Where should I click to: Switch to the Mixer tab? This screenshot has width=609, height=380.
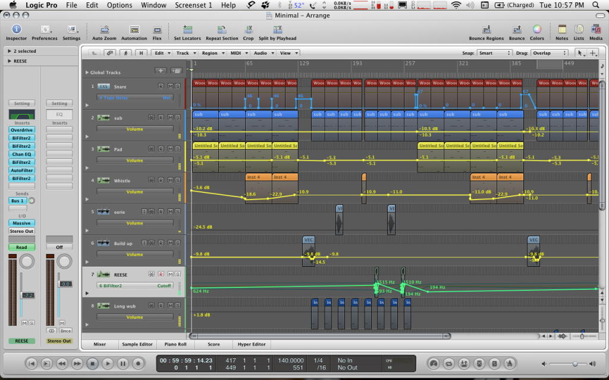coord(99,344)
